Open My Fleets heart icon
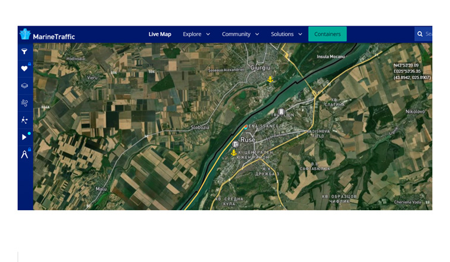Image resolution: width=450 pixels, height=262 pixels. click(24, 68)
